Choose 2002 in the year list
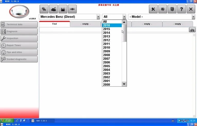Screen dimensions: 197x126 pos(112,77)
